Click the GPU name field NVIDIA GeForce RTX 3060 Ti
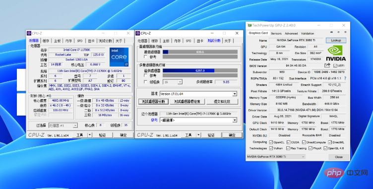 [x=296, y=40]
